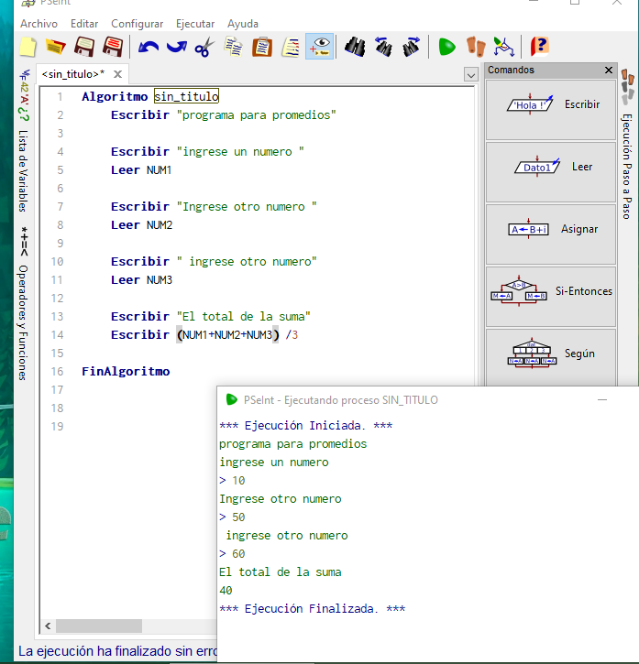Paste with the clipboard icon

(x=262, y=47)
